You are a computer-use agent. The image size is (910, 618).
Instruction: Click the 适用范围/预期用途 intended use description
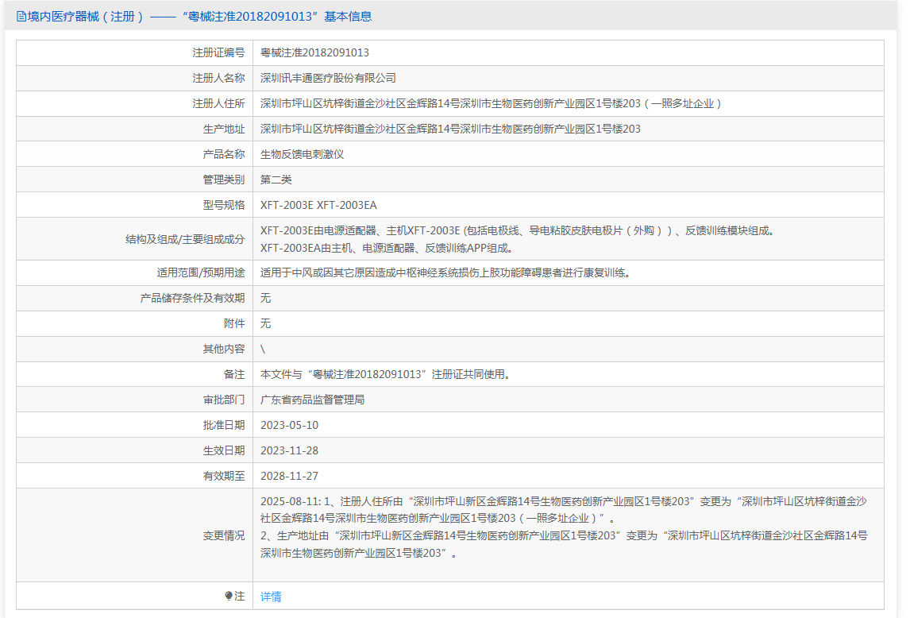click(445, 272)
